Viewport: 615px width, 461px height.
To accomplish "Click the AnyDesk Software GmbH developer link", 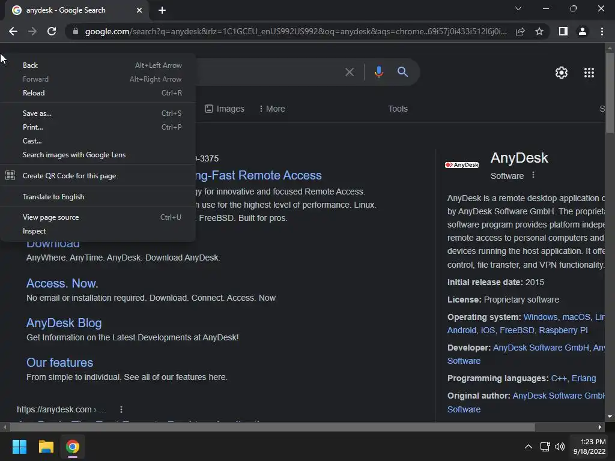I will tap(541, 348).
